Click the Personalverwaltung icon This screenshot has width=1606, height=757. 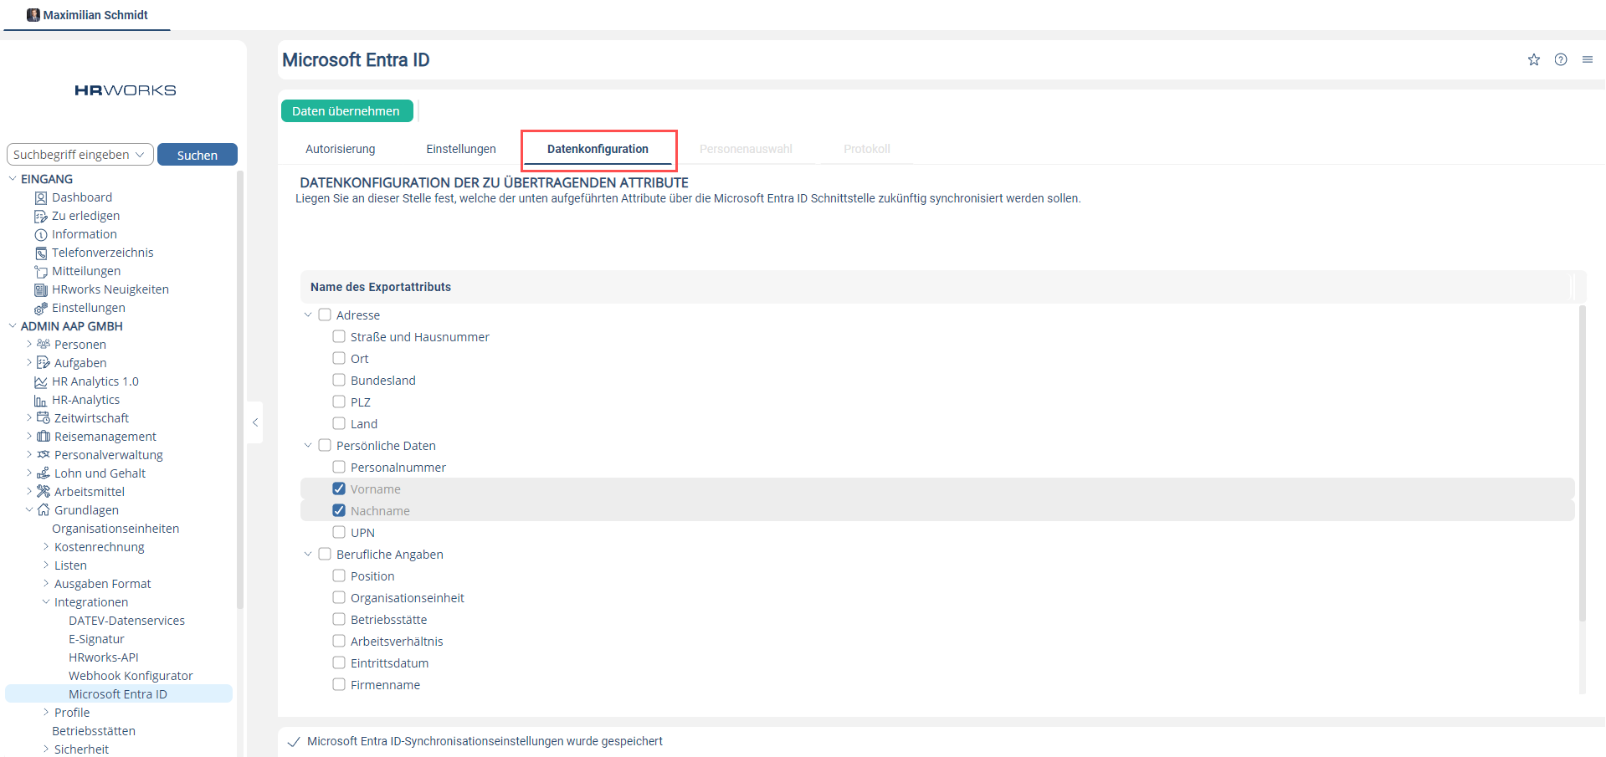pyautogui.click(x=44, y=455)
